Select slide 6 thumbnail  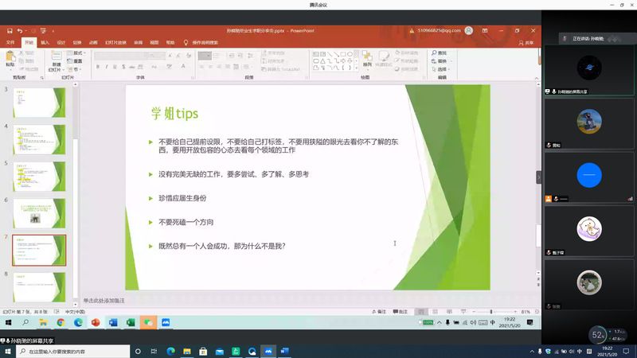(39, 213)
